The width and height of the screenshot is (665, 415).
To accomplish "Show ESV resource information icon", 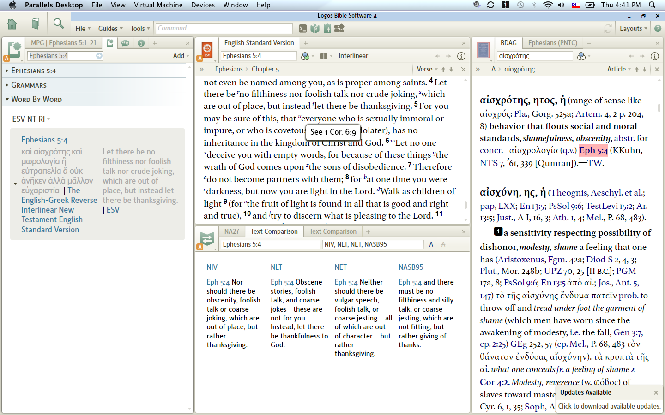I will coord(461,56).
